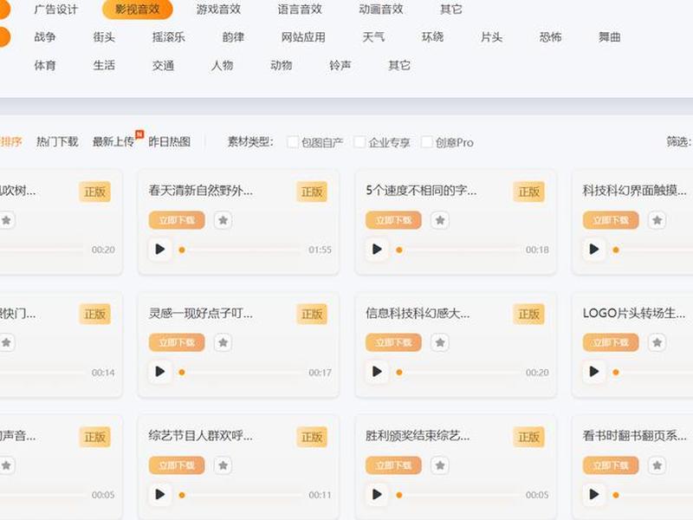Viewport: 693px width, 520px height.
Task: Filter by the 摇滚乐 tag
Action: (x=169, y=37)
